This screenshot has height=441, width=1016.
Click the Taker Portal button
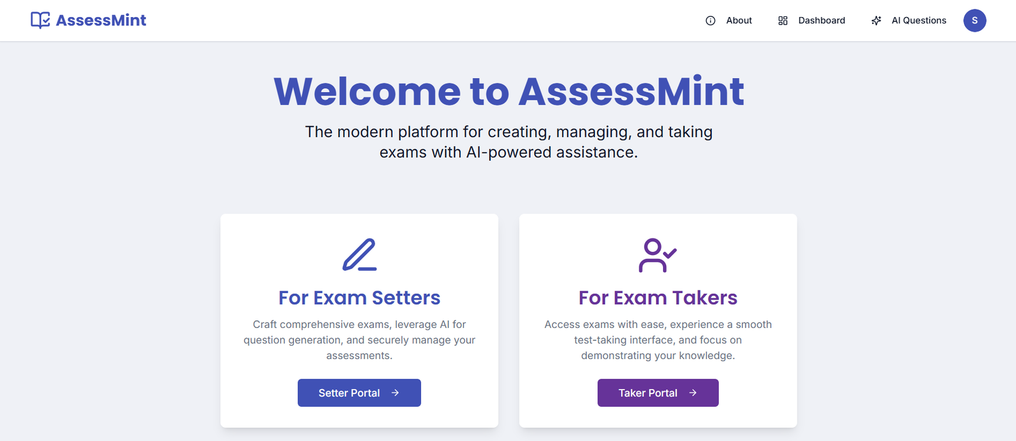pos(658,393)
